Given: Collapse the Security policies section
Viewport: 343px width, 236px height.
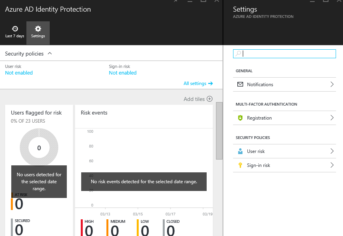Looking at the screenshot, I should pyautogui.click(x=50, y=54).
